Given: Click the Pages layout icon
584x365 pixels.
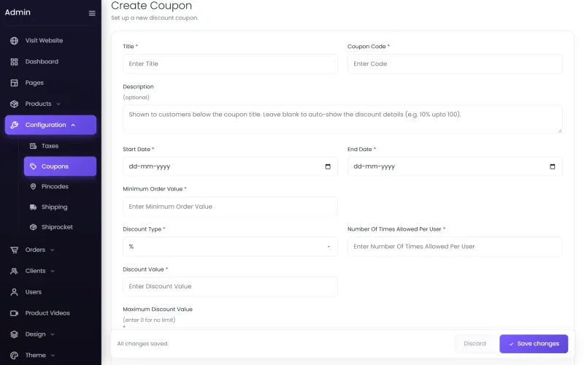Looking at the screenshot, I should (x=14, y=82).
